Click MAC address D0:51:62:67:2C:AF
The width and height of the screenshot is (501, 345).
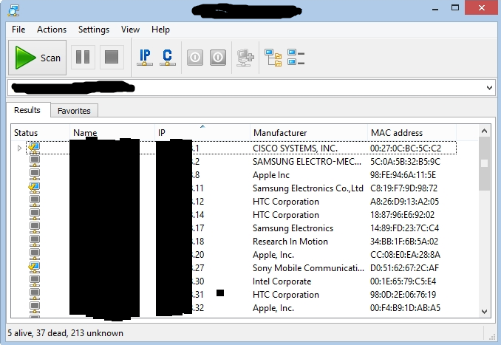click(x=404, y=268)
